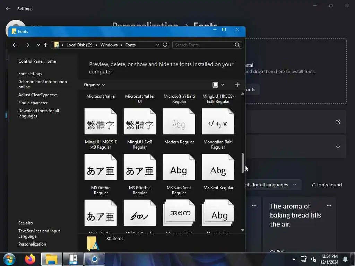Open recent locations dropdown arrow
The width and height of the screenshot is (355, 266).
click(38, 45)
